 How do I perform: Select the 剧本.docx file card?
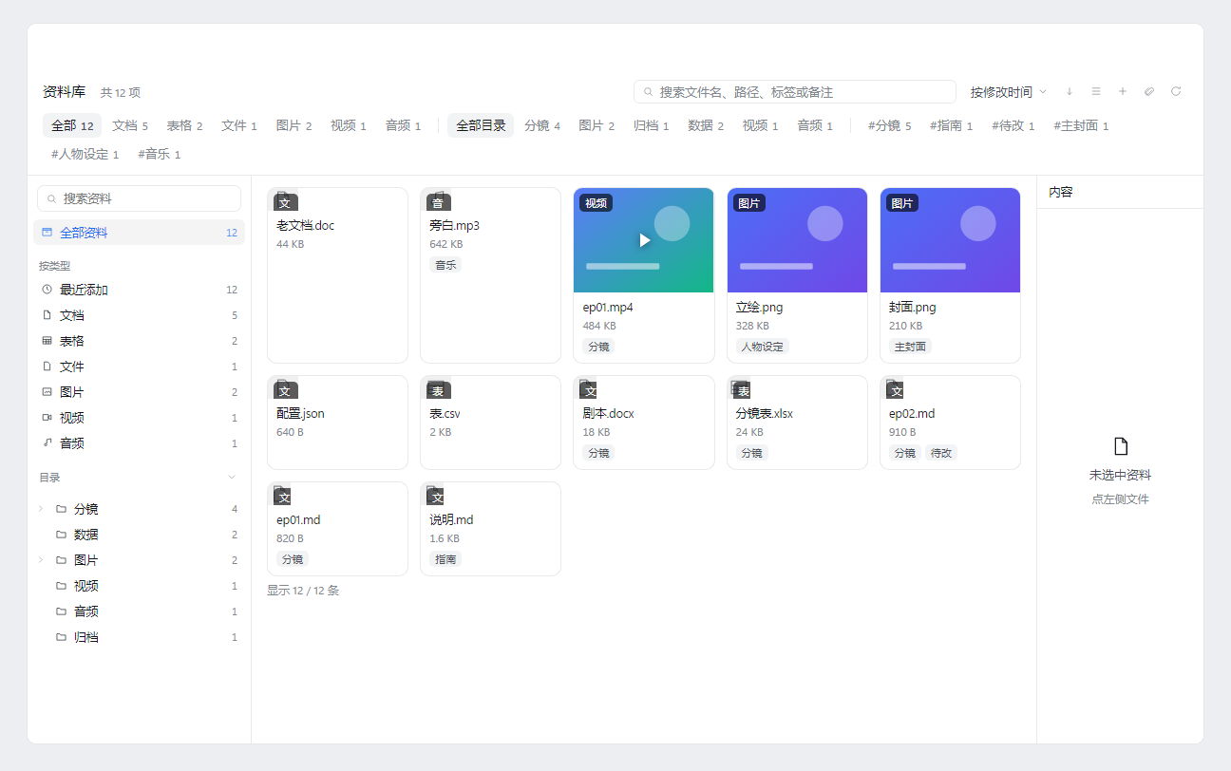pos(643,423)
